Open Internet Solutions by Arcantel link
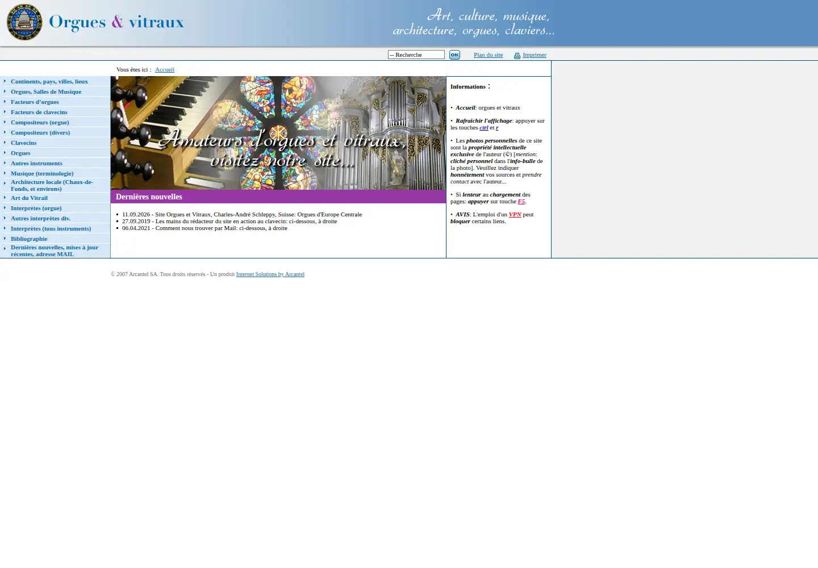The height and width of the screenshot is (568, 818). (270, 274)
